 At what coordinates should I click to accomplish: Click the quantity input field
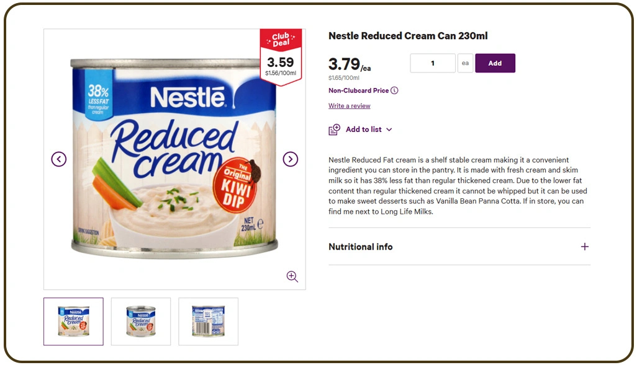[x=432, y=63]
